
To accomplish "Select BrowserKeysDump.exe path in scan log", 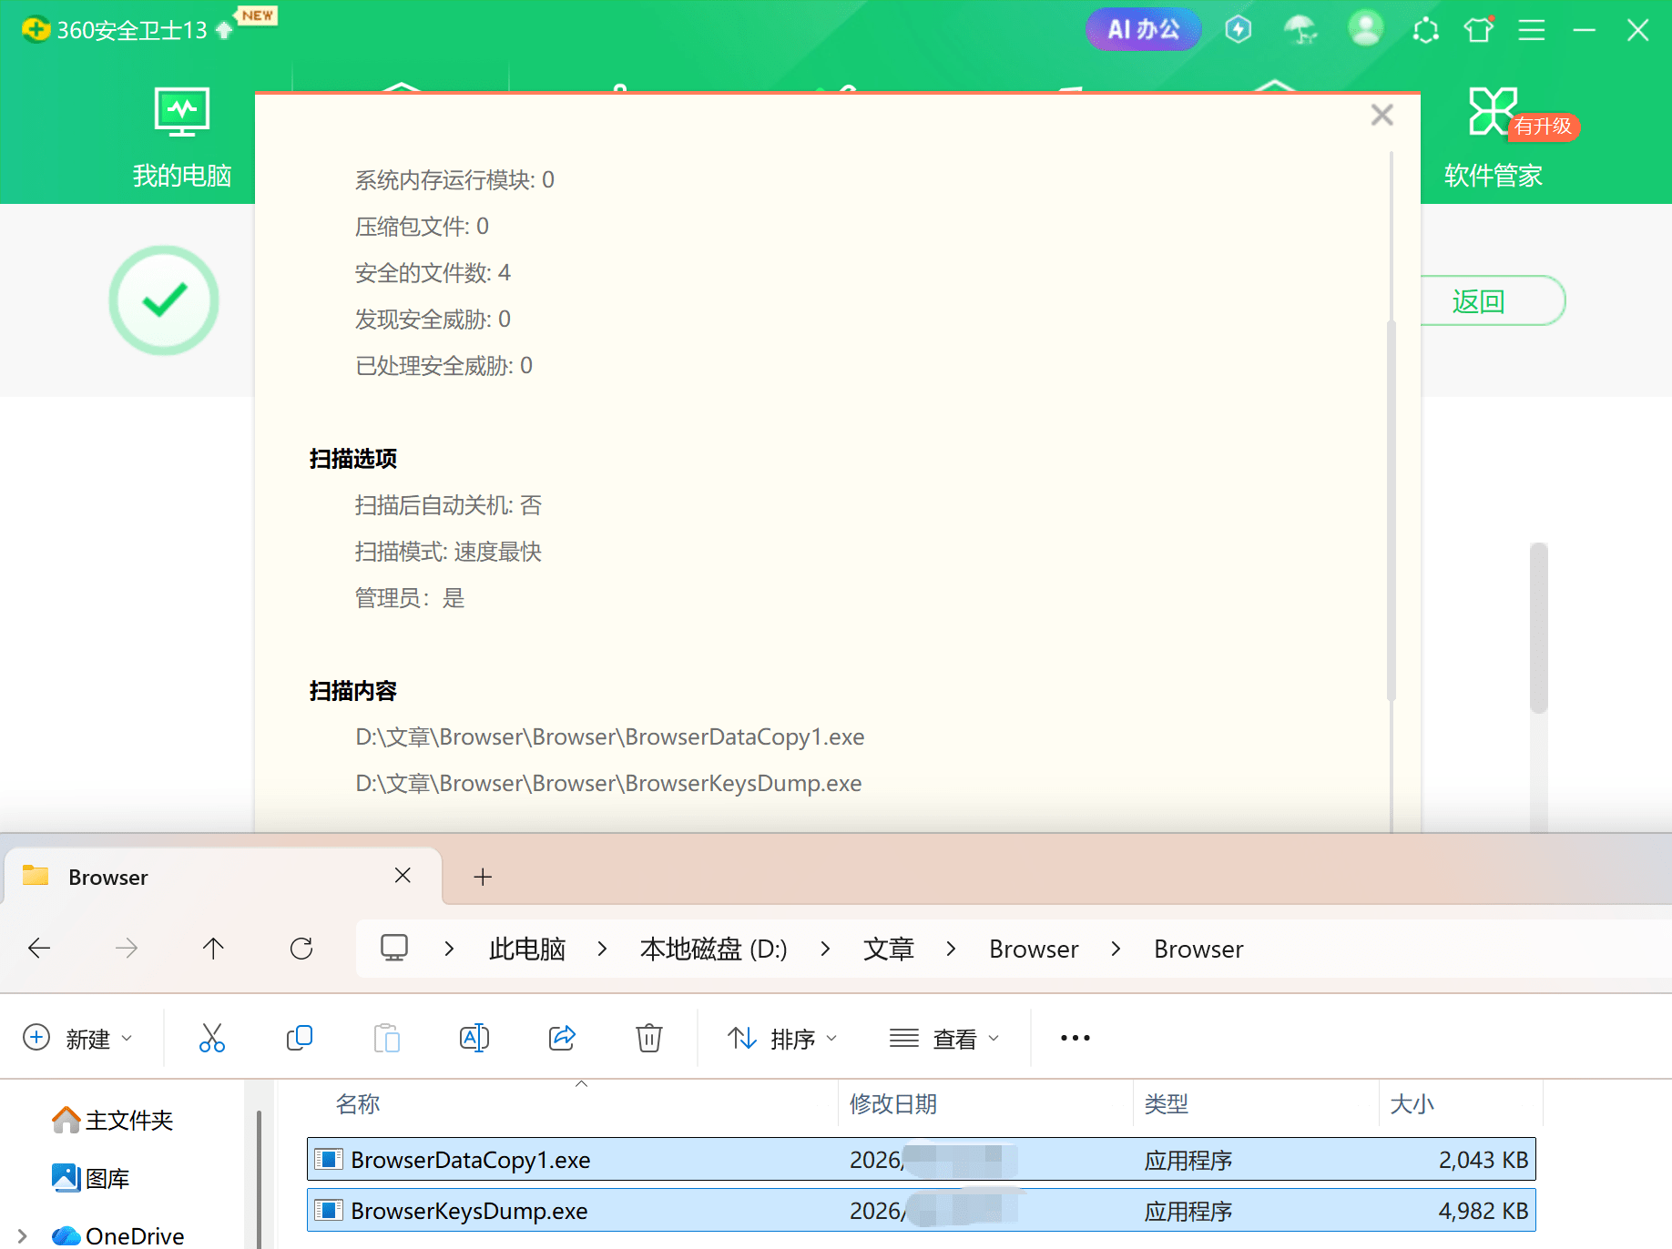I will point(608,783).
